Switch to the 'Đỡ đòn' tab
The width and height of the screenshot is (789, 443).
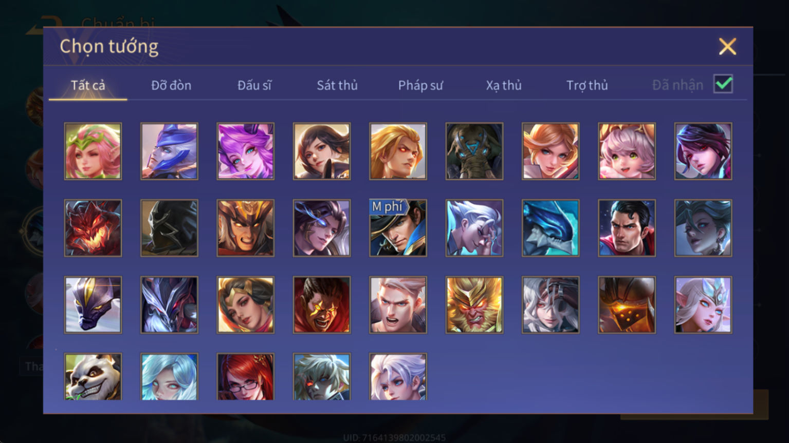coord(171,85)
